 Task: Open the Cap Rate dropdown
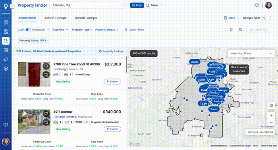60,30
